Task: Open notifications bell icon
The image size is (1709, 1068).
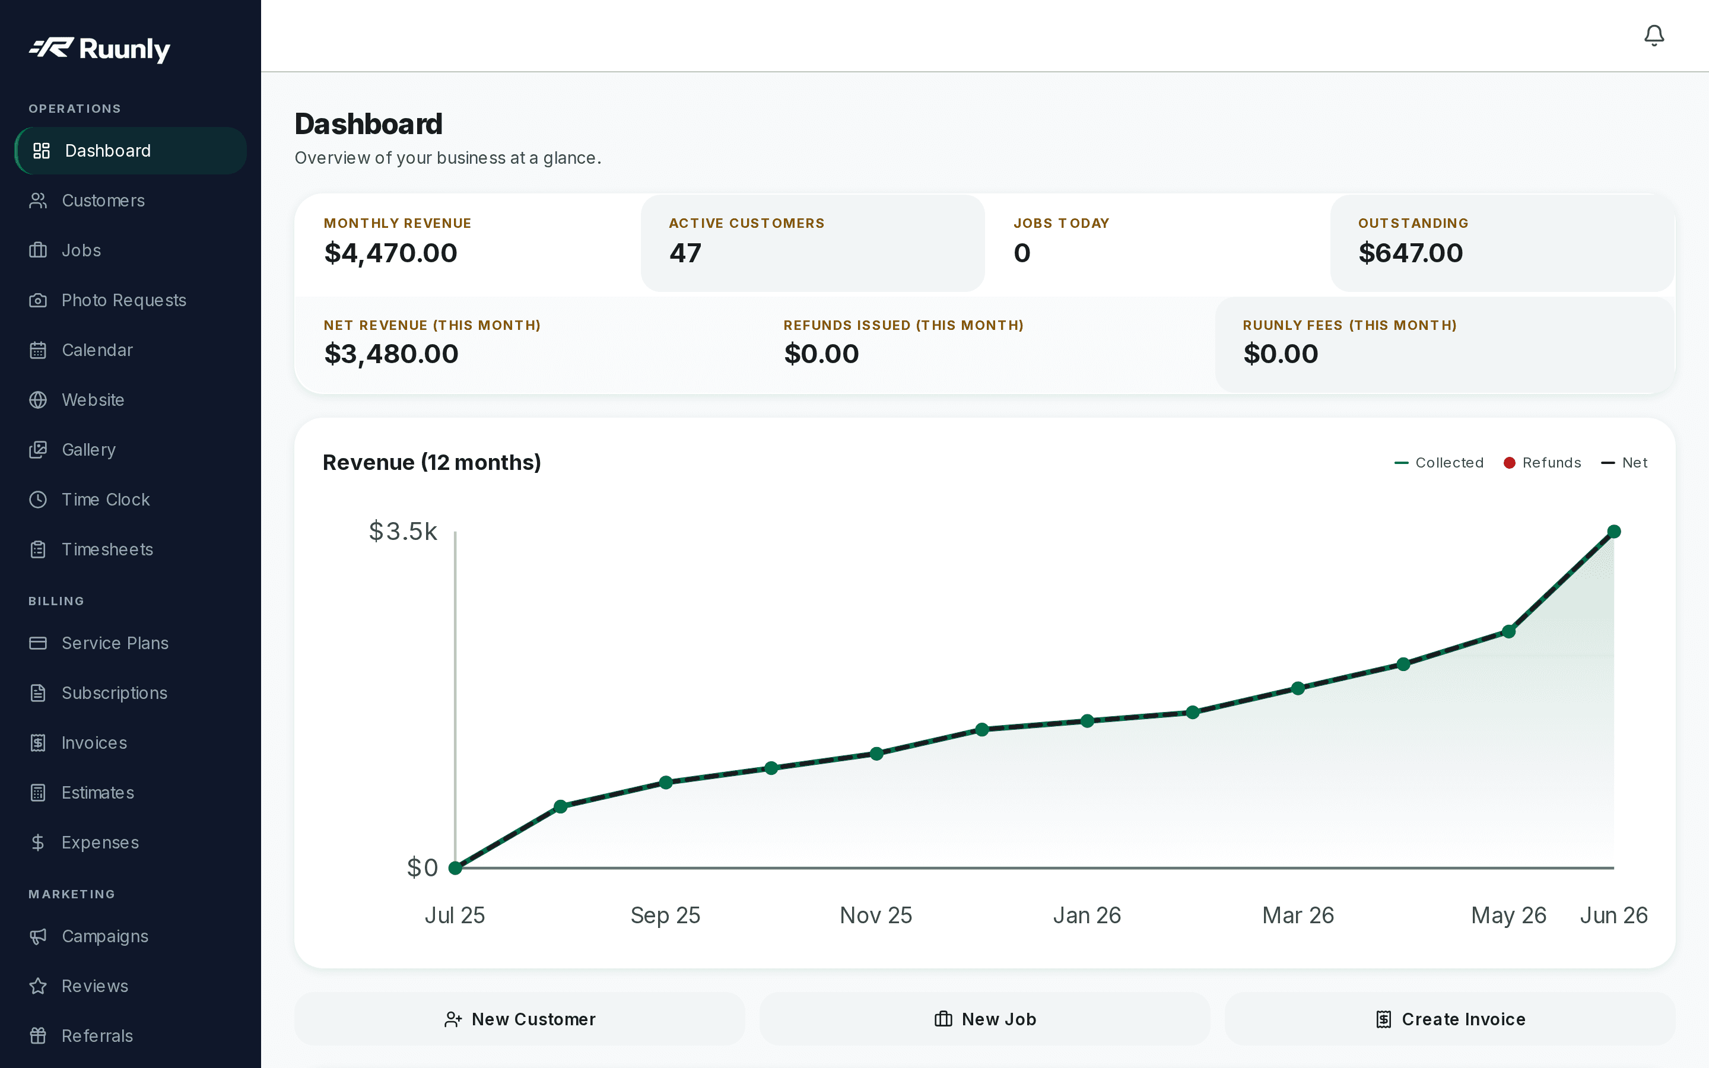Action: pos(1653,36)
